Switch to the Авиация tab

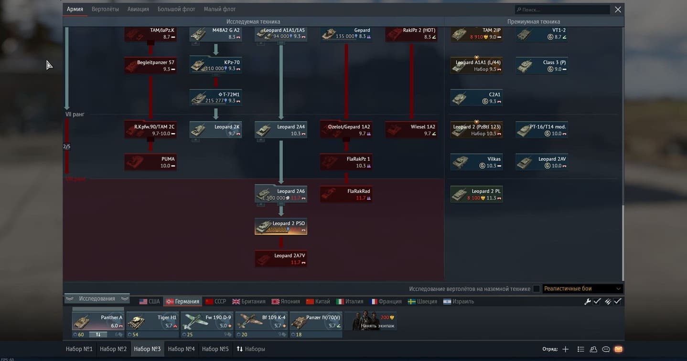point(138,9)
